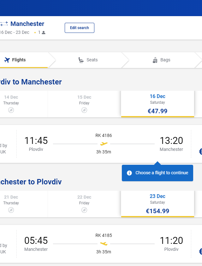
Task: Click the yellow plane icon for RK 4186
Action: [104, 144]
